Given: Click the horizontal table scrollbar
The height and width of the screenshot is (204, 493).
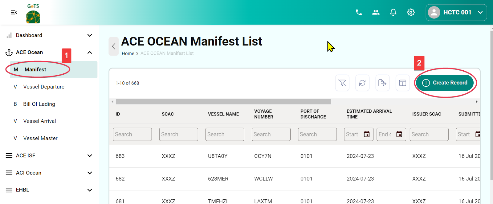Looking at the screenshot, I should point(223,102).
